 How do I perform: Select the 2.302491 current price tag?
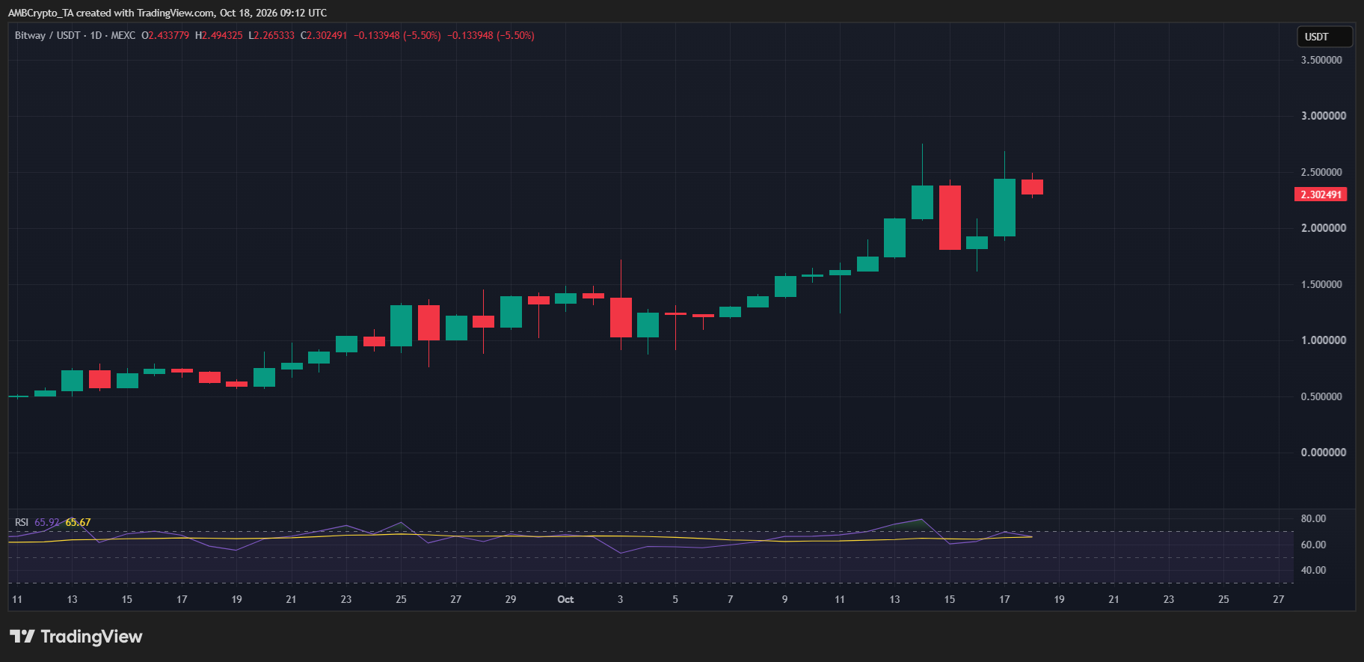point(1321,194)
